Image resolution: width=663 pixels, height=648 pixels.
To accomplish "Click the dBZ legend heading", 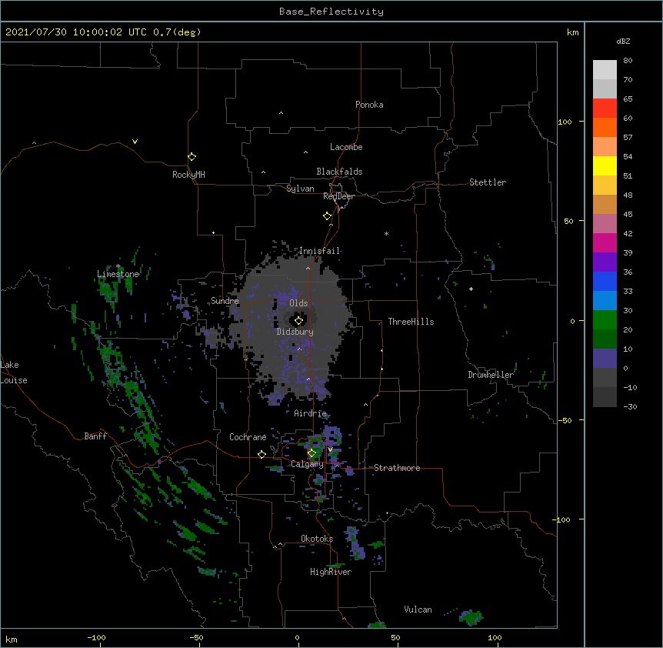I will [623, 41].
